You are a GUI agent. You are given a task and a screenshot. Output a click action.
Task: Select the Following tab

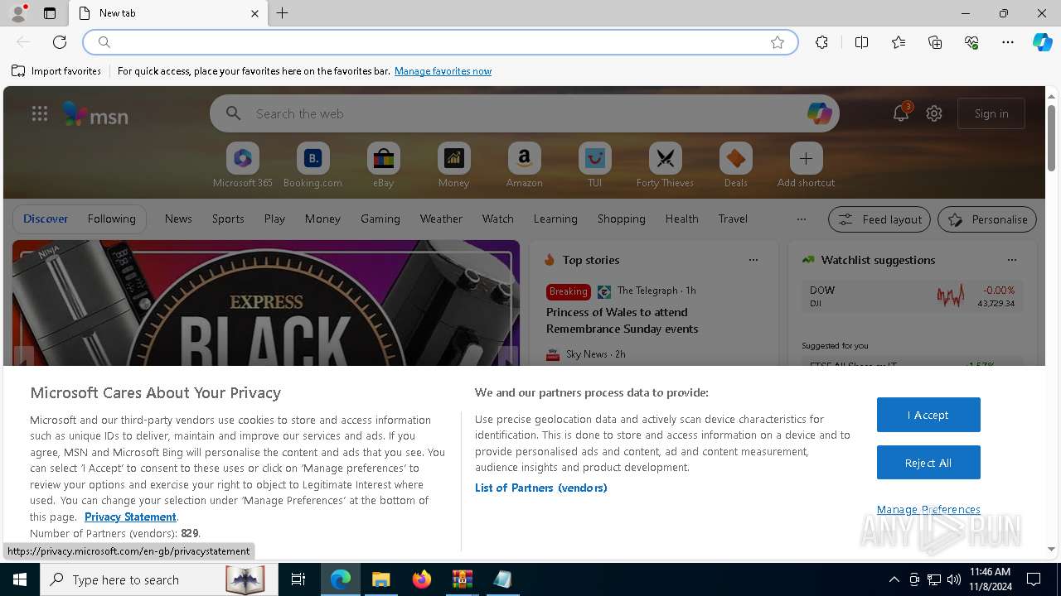[111, 219]
